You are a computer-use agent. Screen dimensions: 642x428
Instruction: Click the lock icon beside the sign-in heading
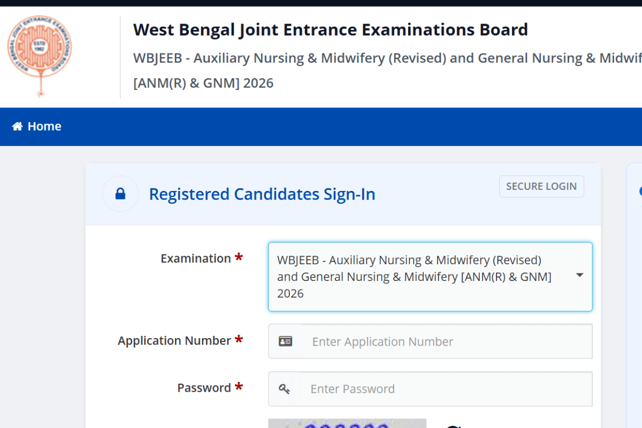coord(120,194)
